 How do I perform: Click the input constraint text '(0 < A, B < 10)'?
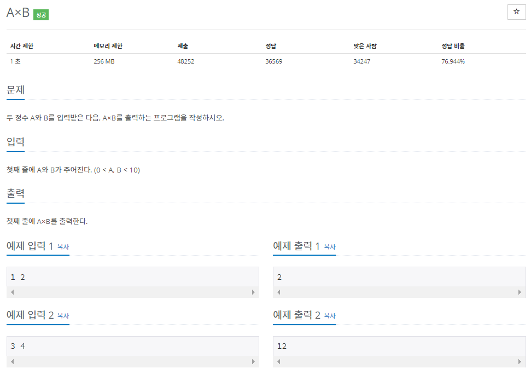(117, 170)
